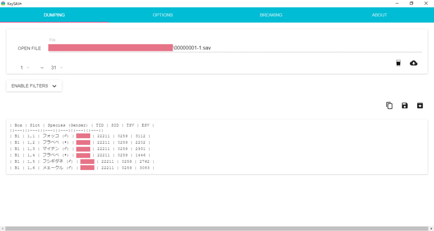
Task: Click the Open File button
Action: (29, 48)
